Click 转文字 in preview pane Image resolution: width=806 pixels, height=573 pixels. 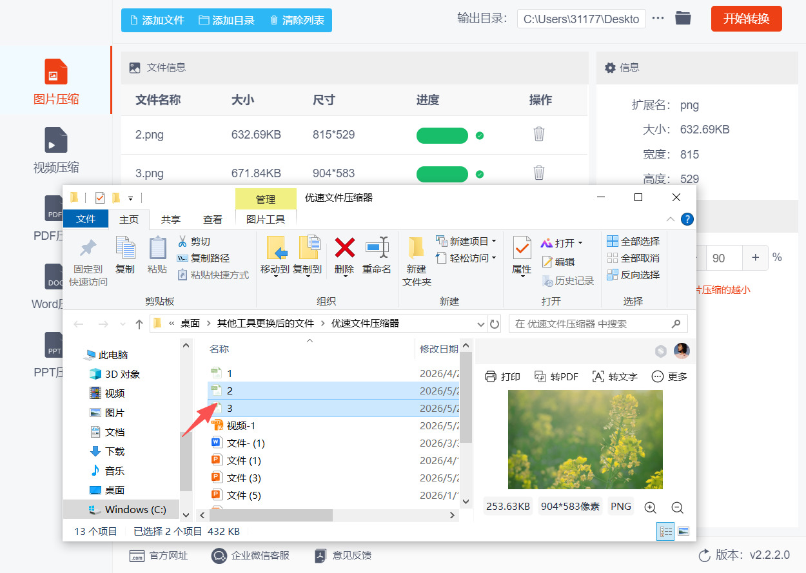614,376
